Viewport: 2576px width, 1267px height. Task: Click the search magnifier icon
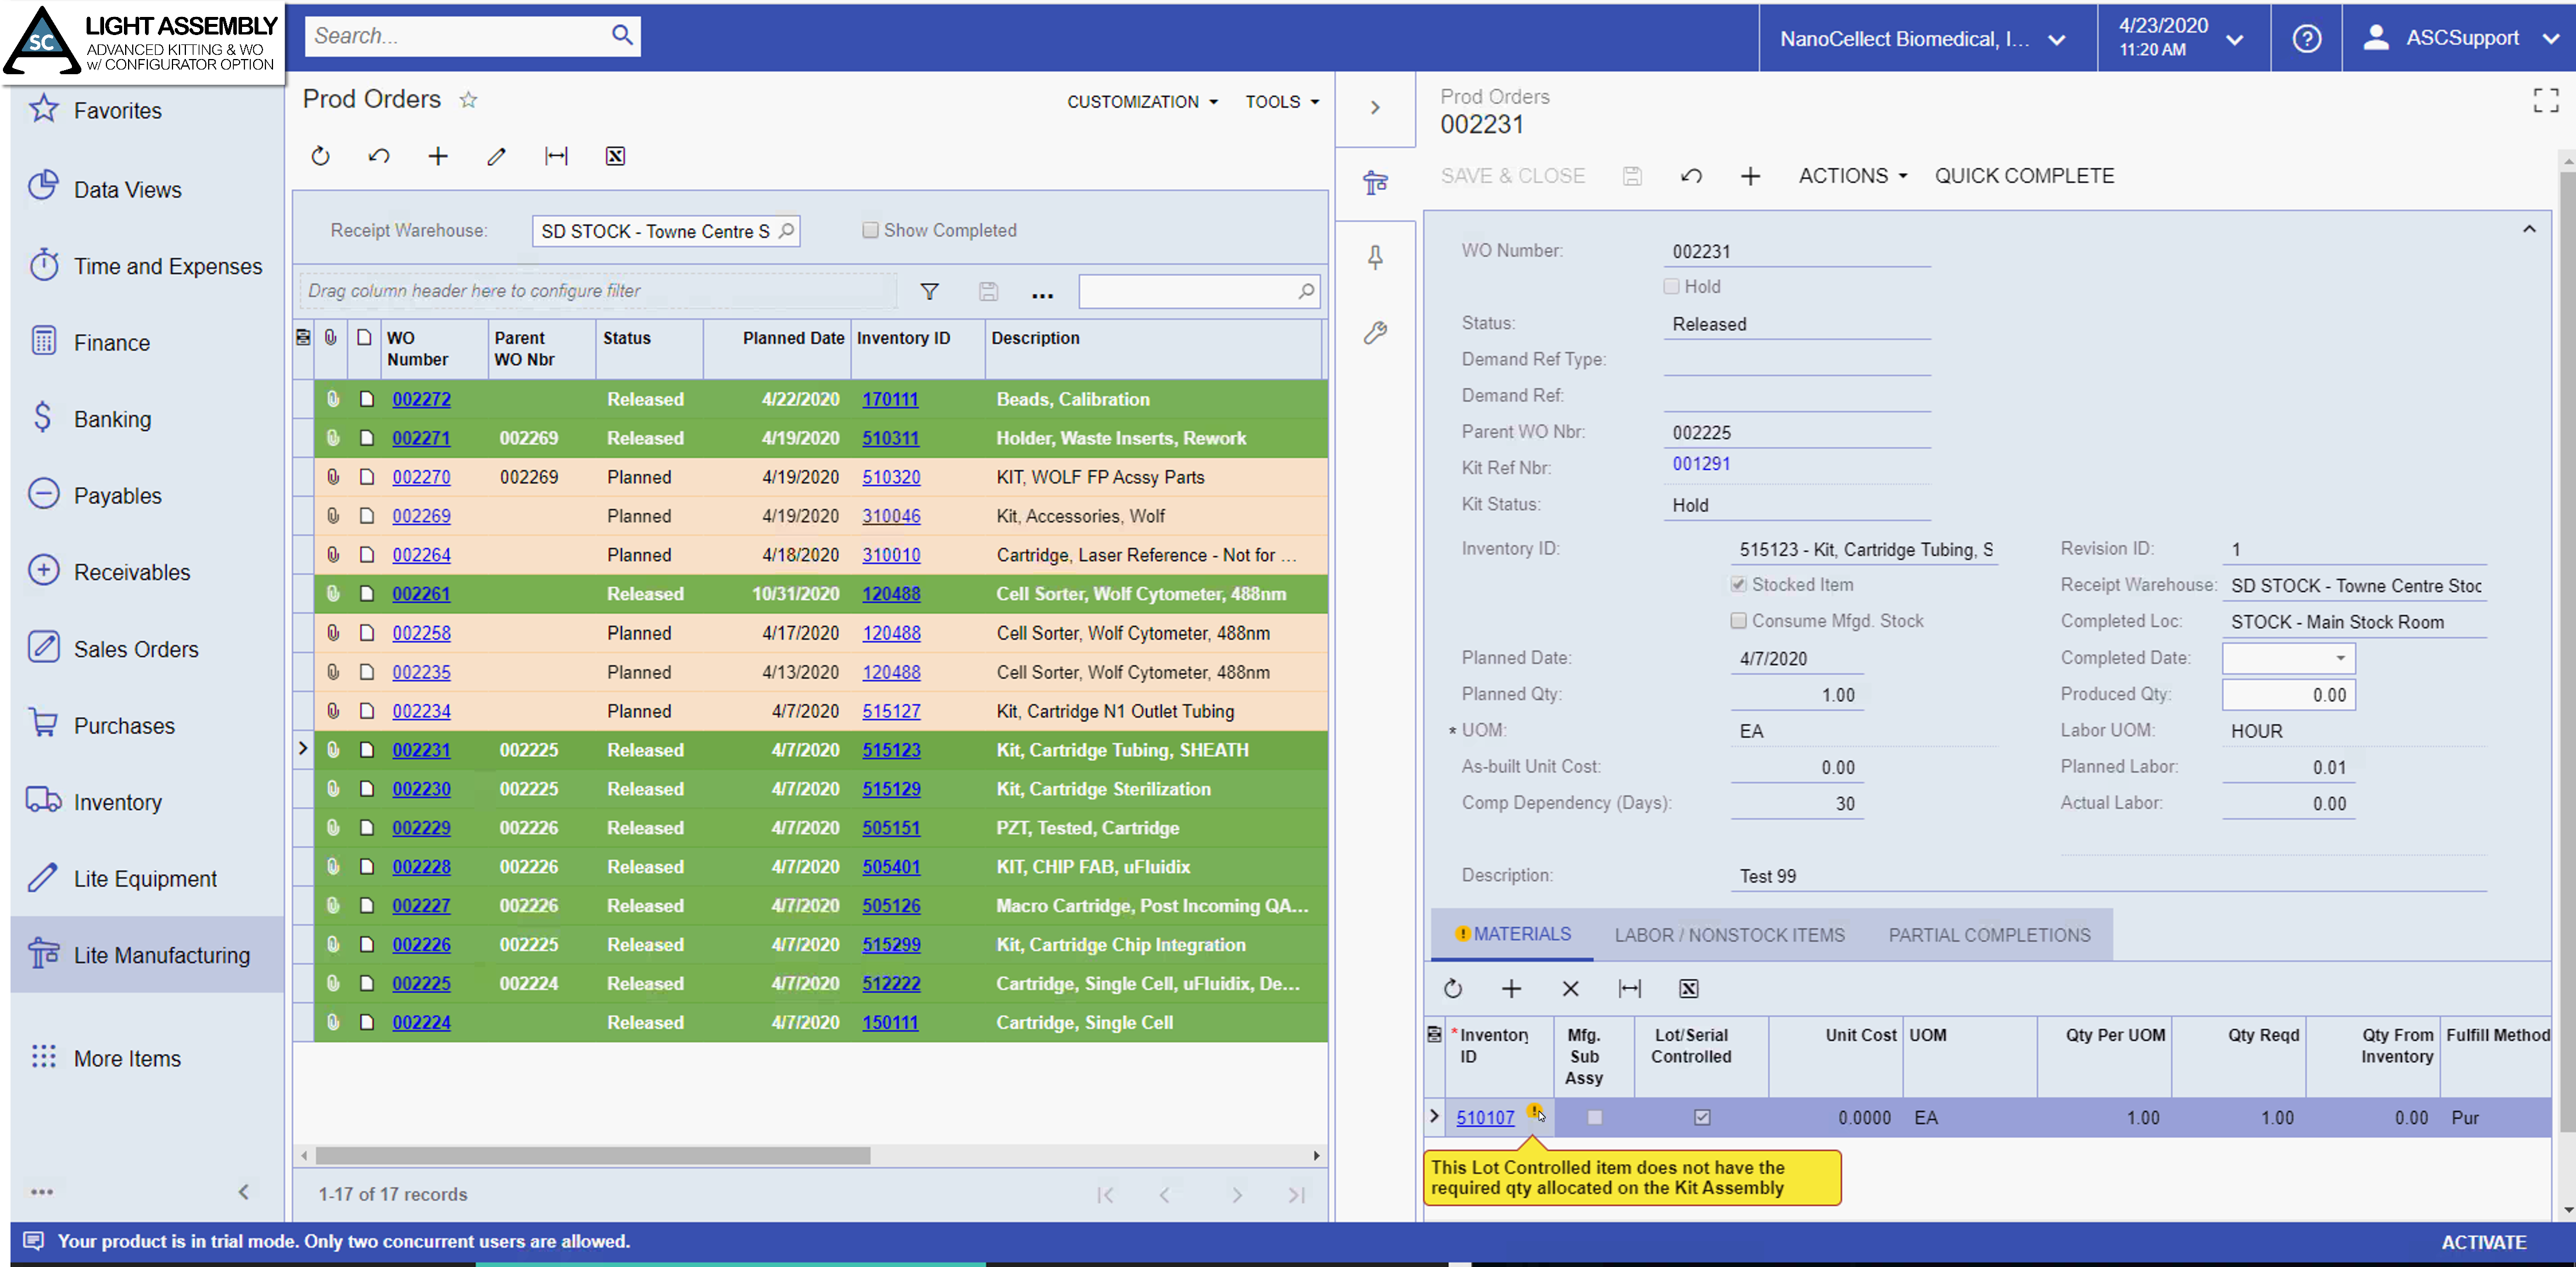(x=622, y=36)
